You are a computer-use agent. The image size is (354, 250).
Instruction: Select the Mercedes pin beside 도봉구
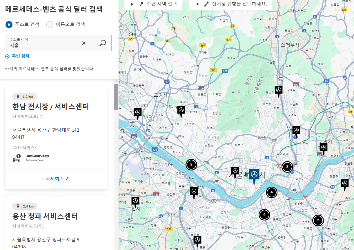[x=279, y=91]
